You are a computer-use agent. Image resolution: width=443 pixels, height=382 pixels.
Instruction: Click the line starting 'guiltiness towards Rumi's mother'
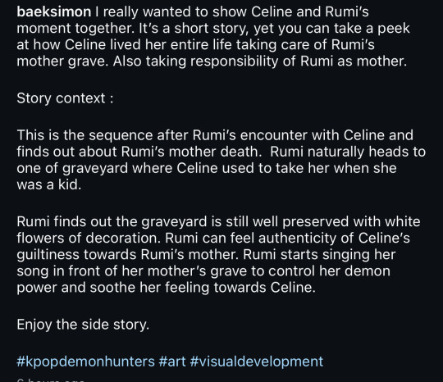pos(206,254)
